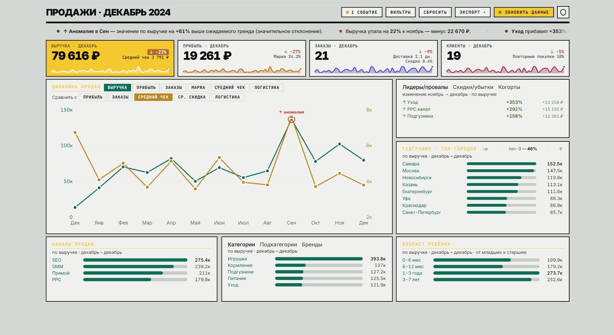Viewport: 614px width, 335px height.
Task: Compare with Логистика in the Сравнить row
Action: [227, 97]
